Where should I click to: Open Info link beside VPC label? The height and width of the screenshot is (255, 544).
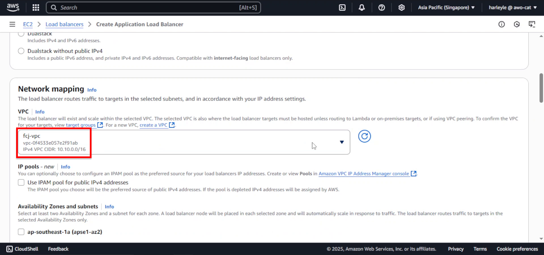[40, 112]
